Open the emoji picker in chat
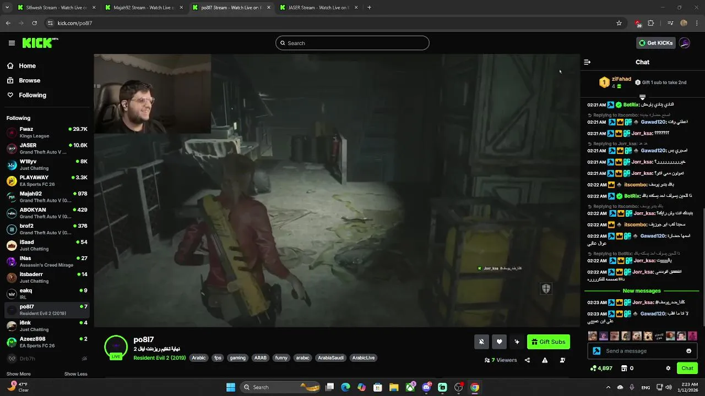Viewport: 705px width, 396px height. 689,351
